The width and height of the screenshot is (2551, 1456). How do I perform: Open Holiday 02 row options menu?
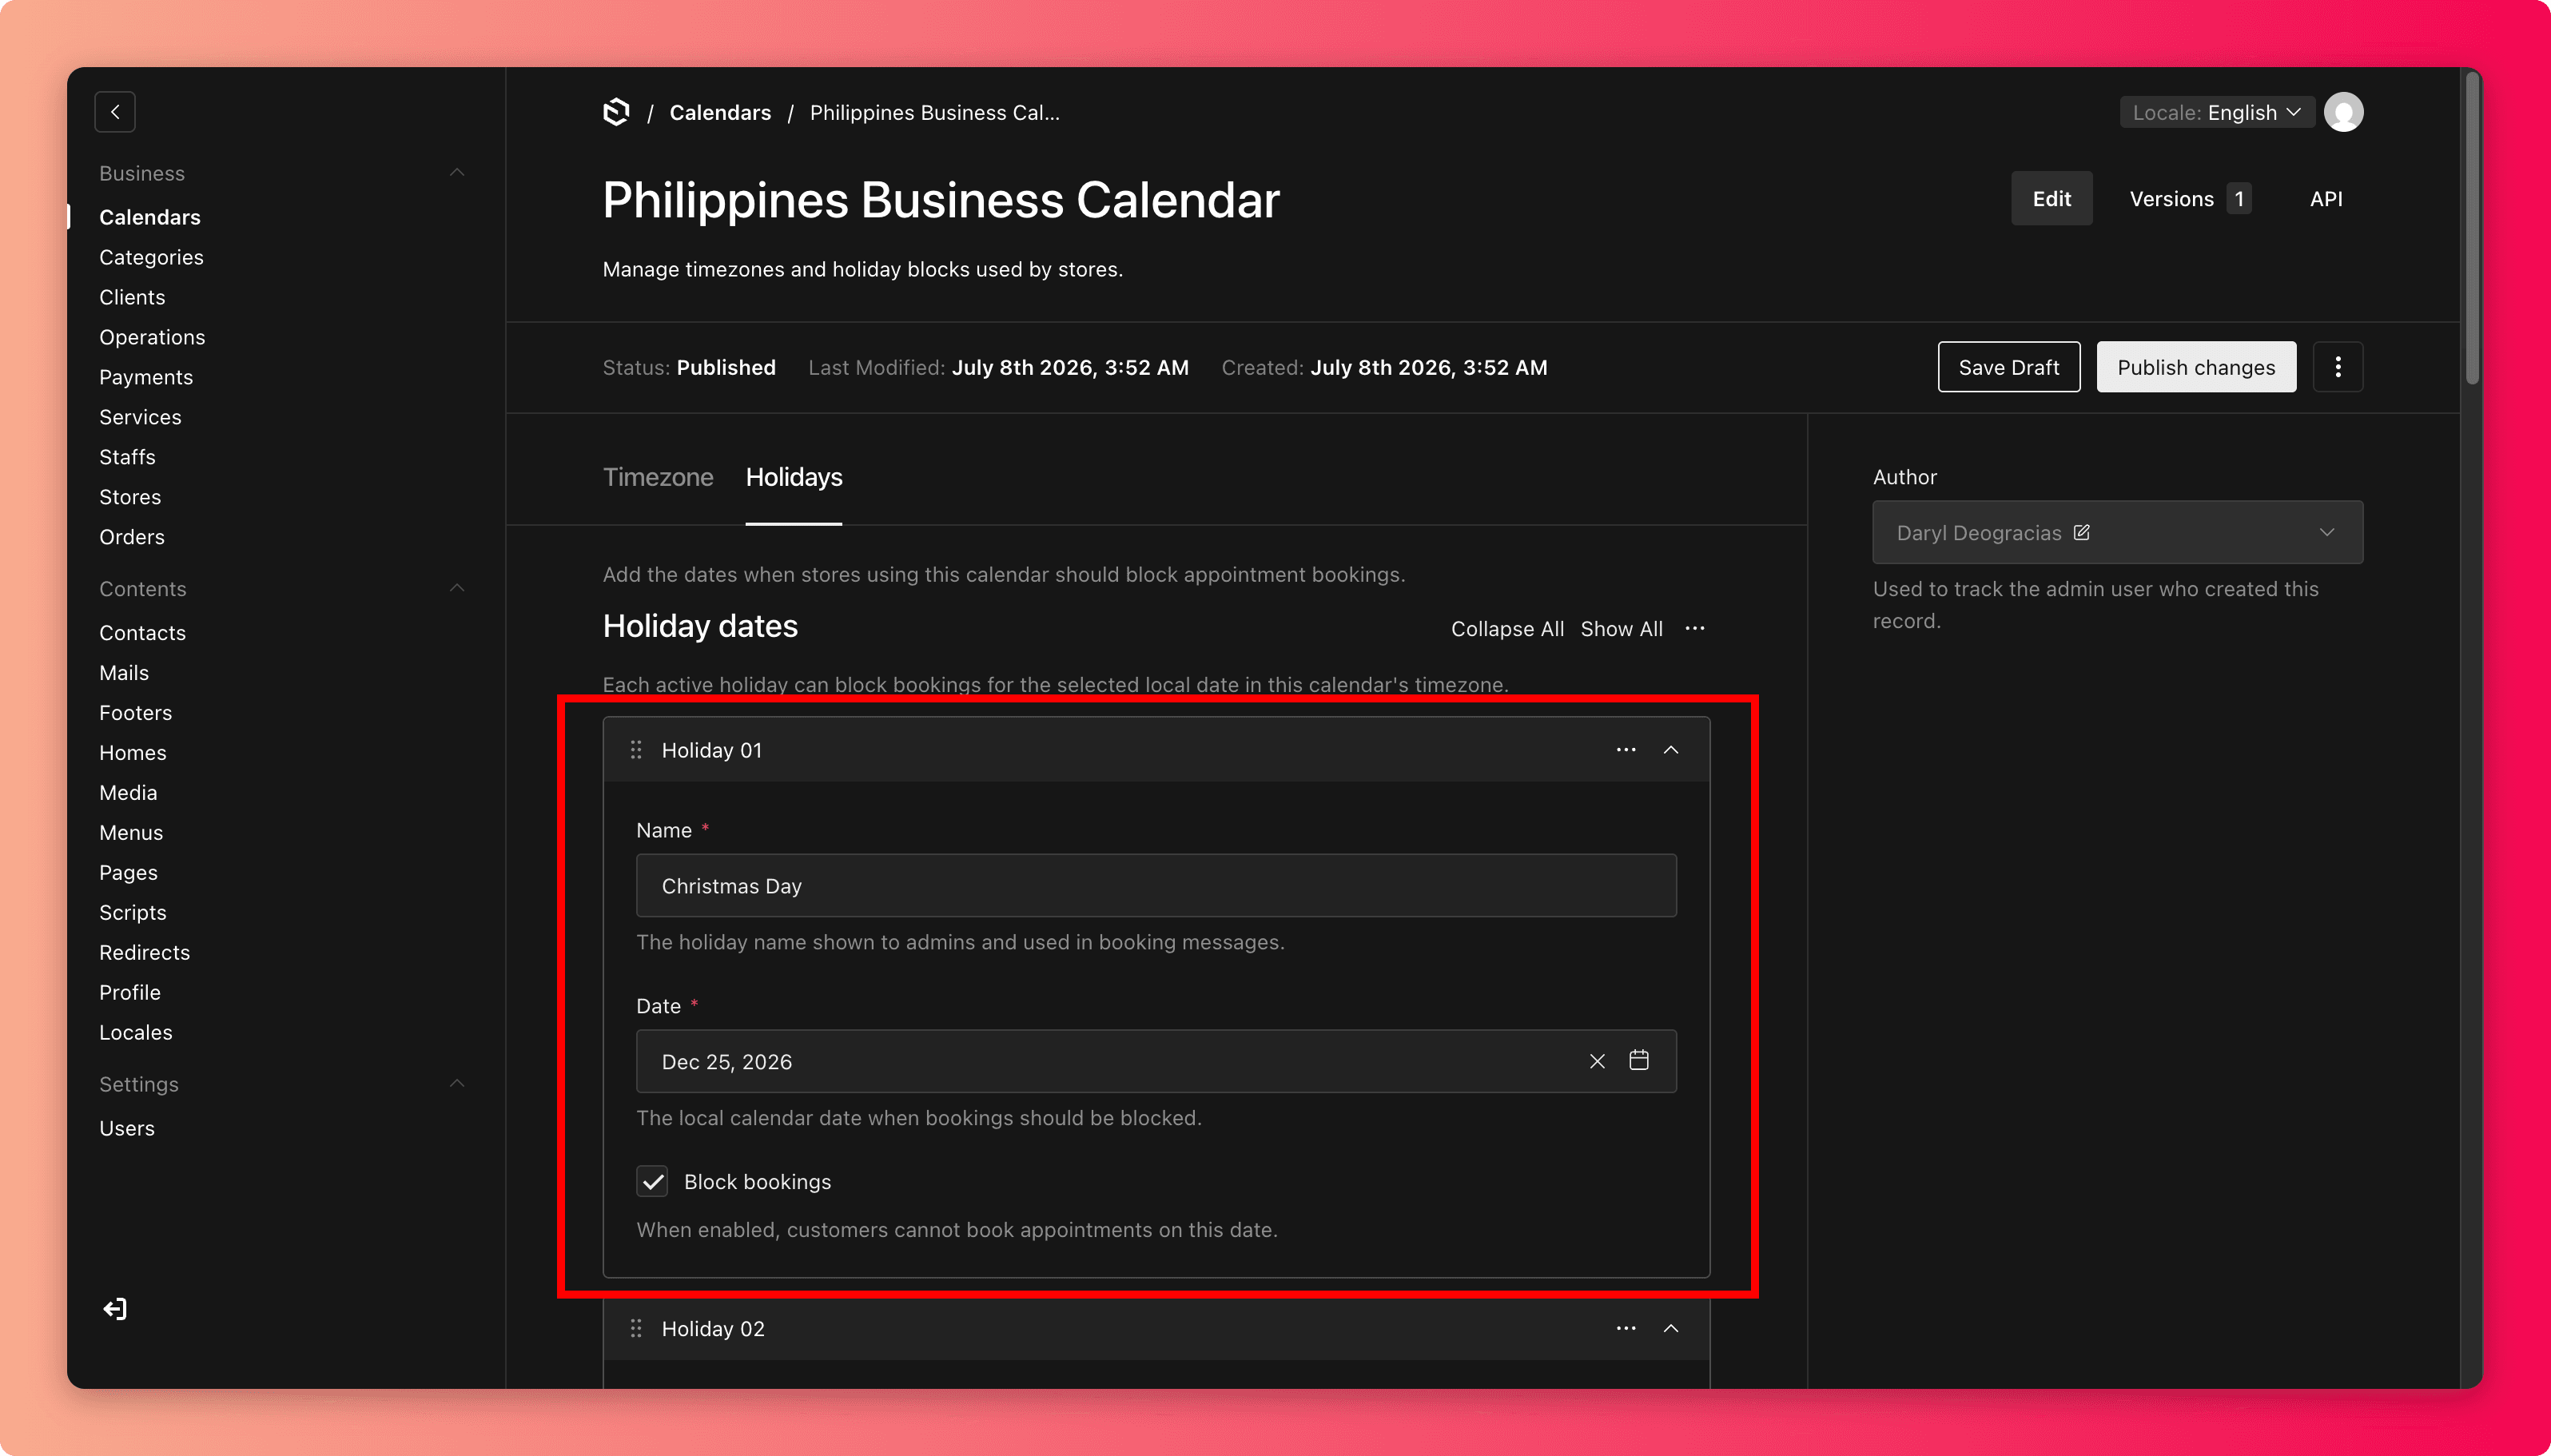coord(1626,1328)
